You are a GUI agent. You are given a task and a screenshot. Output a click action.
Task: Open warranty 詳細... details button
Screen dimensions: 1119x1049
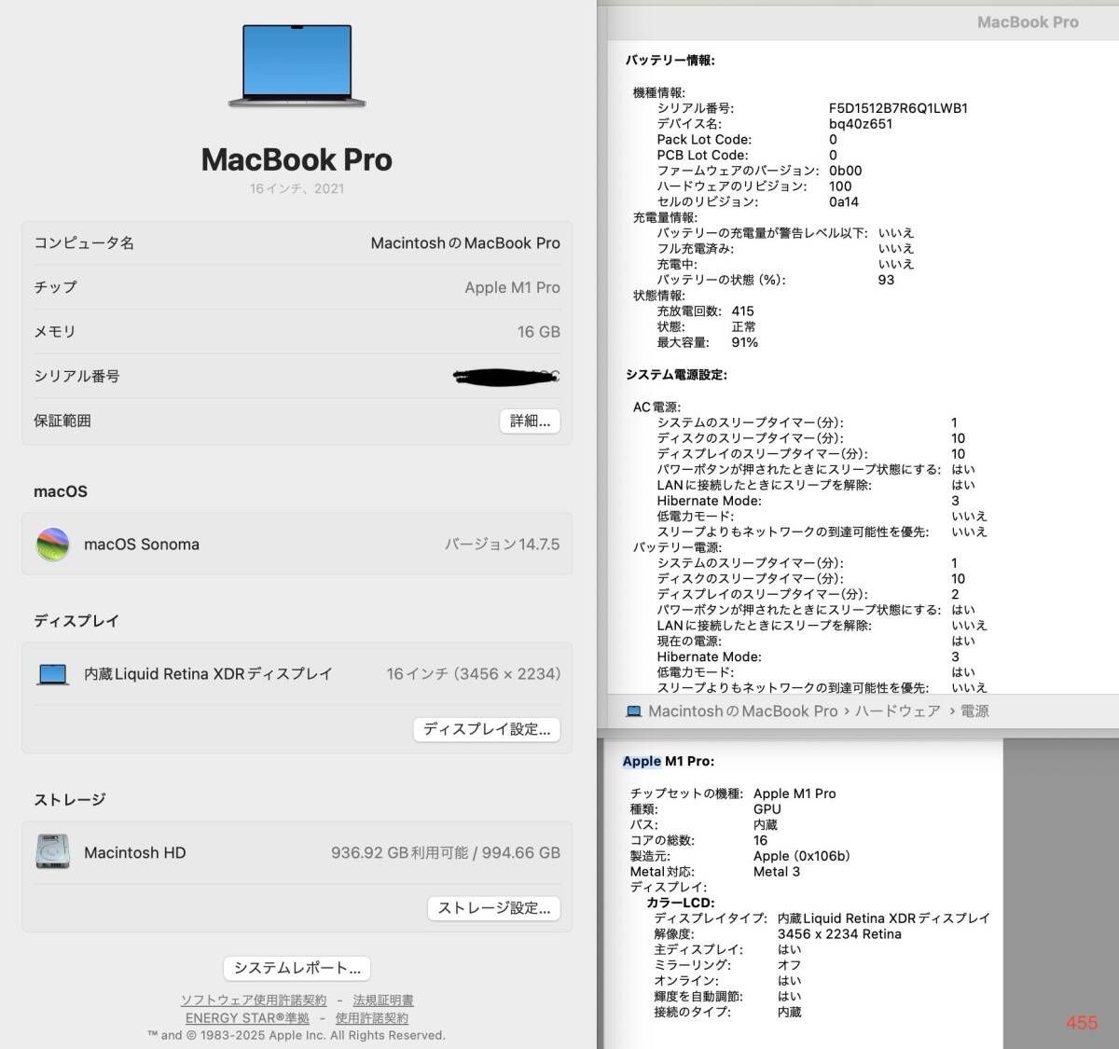point(530,421)
